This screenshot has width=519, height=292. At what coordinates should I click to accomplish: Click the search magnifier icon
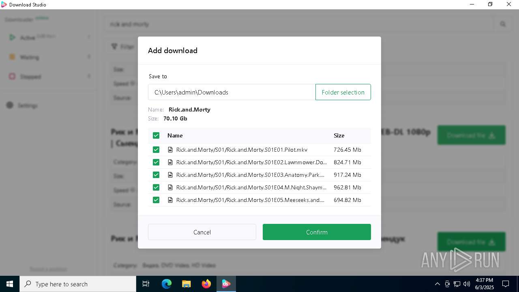[503, 24]
